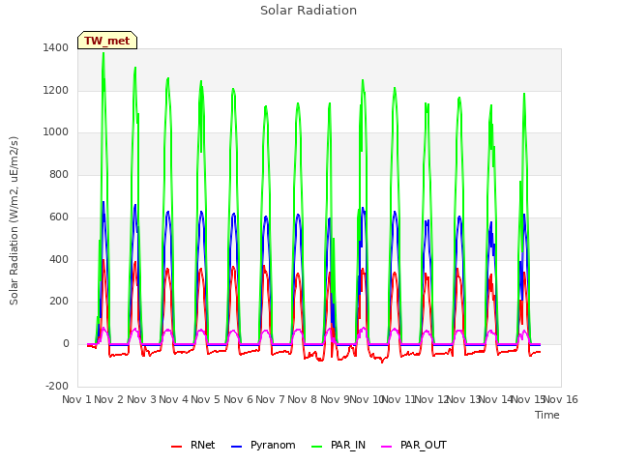Click the y-axis Solar Radiation label
This screenshot has width=619, height=464.
tap(14, 220)
